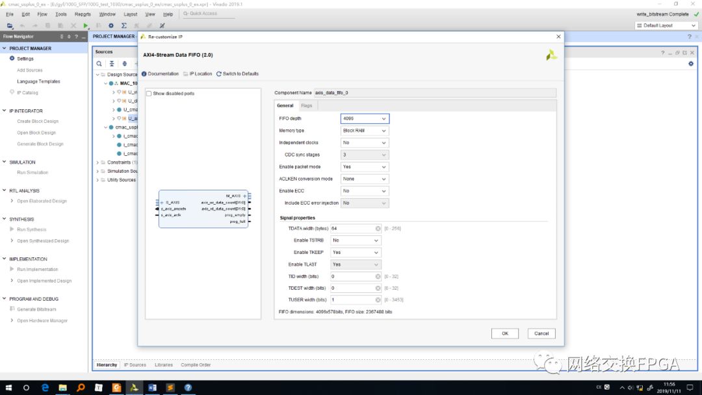This screenshot has width=702, height=395.
Task: Click the search icon in Sources panel
Action: 99,64
